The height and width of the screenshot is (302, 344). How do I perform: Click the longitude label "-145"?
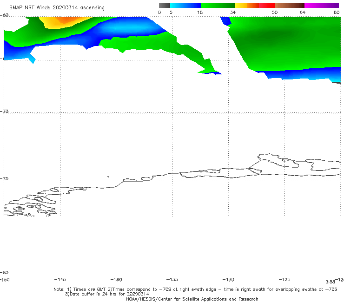click(x=60, y=279)
